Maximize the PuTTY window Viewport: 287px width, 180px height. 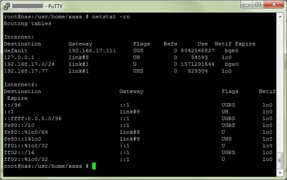(258, 4)
